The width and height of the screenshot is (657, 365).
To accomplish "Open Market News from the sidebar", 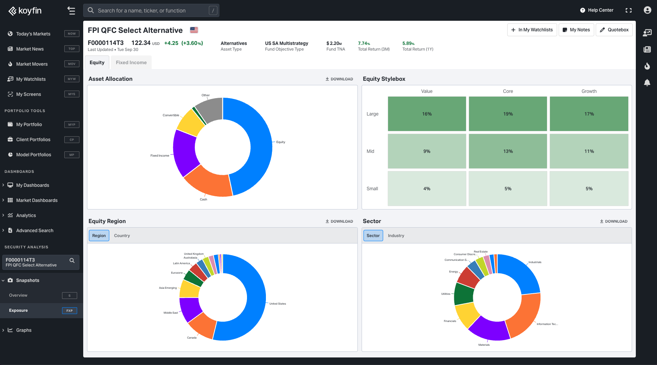I will tap(30, 49).
